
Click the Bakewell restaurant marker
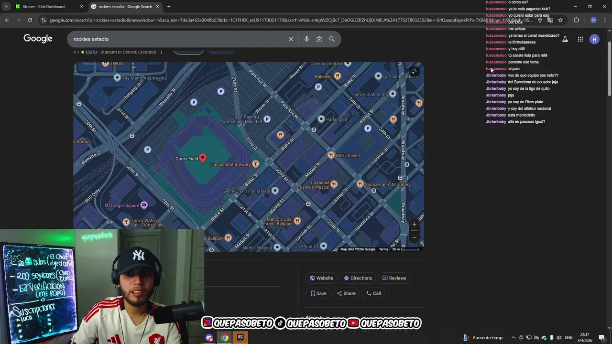click(x=338, y=76)
